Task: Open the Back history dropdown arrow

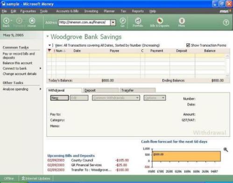Action: tap(11, 21)
